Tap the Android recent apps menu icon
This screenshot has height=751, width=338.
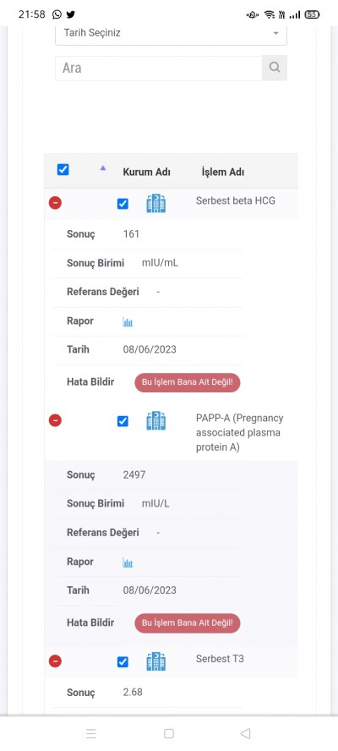(91, 733)
